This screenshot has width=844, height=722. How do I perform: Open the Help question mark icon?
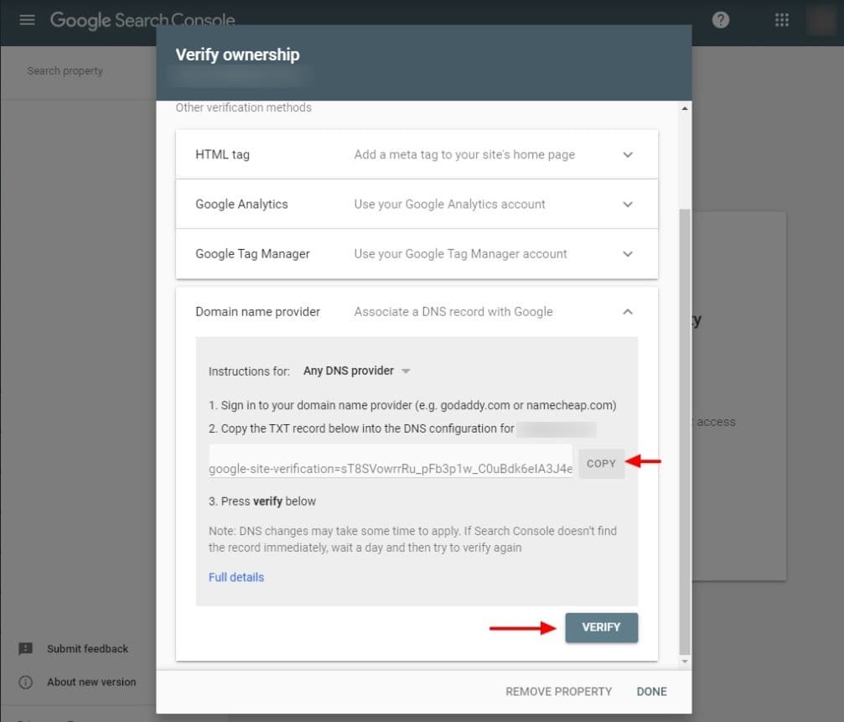click(x=721, y=20)
